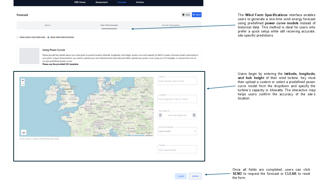Viewport: 327px width, 184px height.
Task: Click the map zoom out minus button
Action: tap(23, 84)
